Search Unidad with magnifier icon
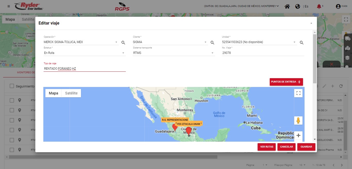Screen dimensions: 352x169 301,43
